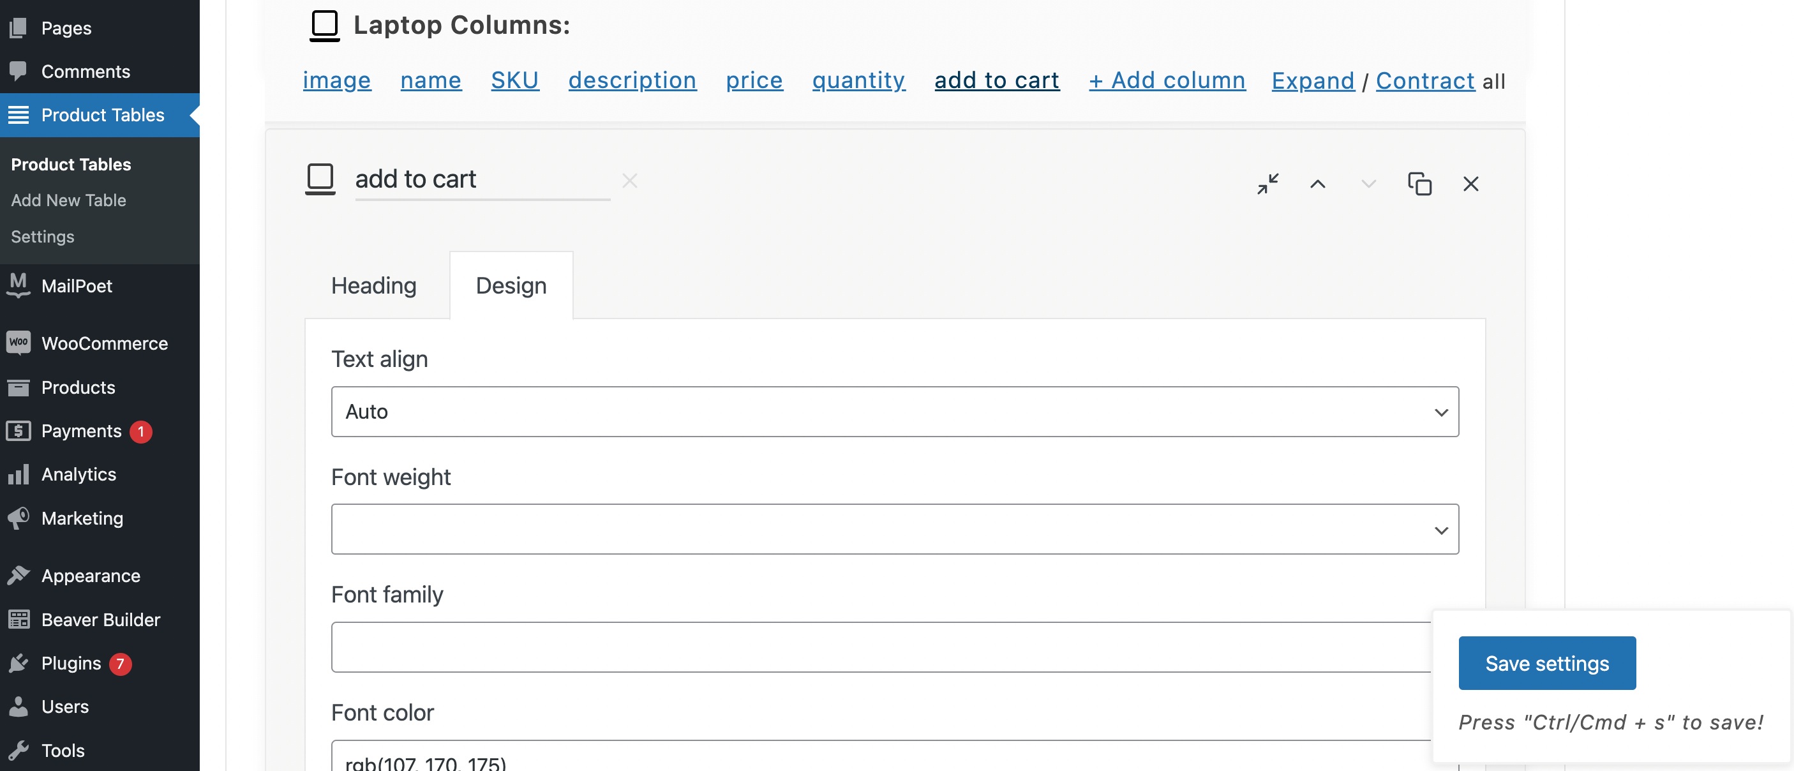This screenshot has height=771, width=1794.
Task: Clear the add to cart name field
Action: coord(629,181)
